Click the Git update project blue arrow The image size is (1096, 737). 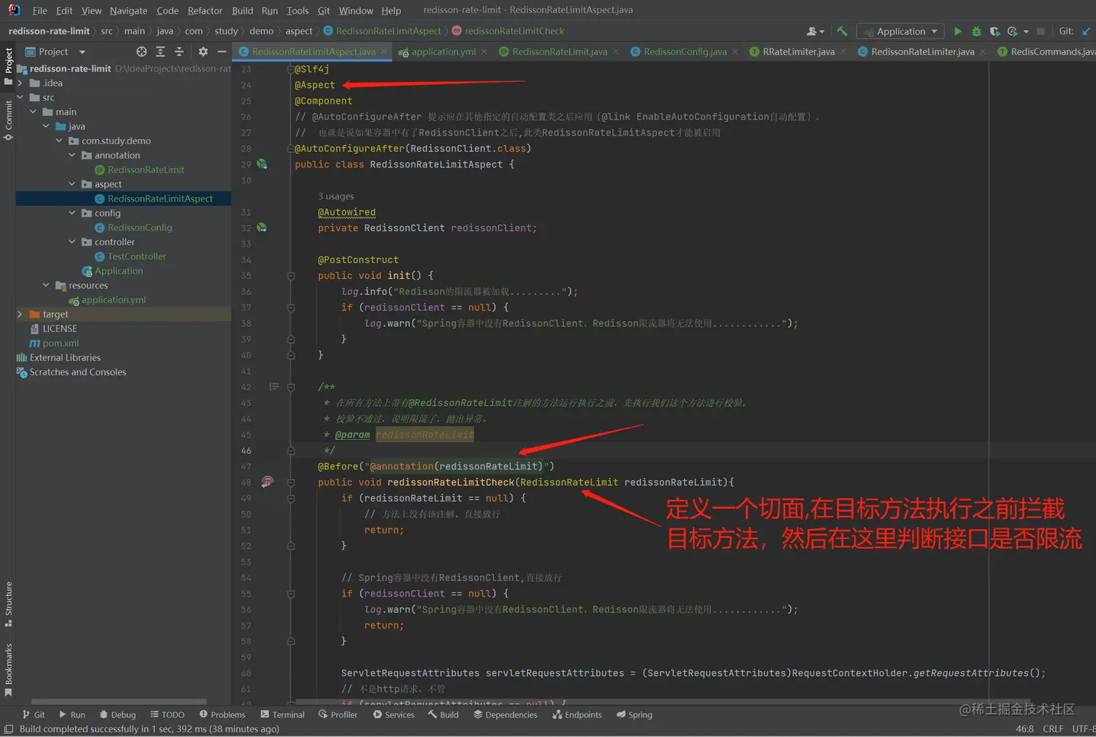(1086, 31)
